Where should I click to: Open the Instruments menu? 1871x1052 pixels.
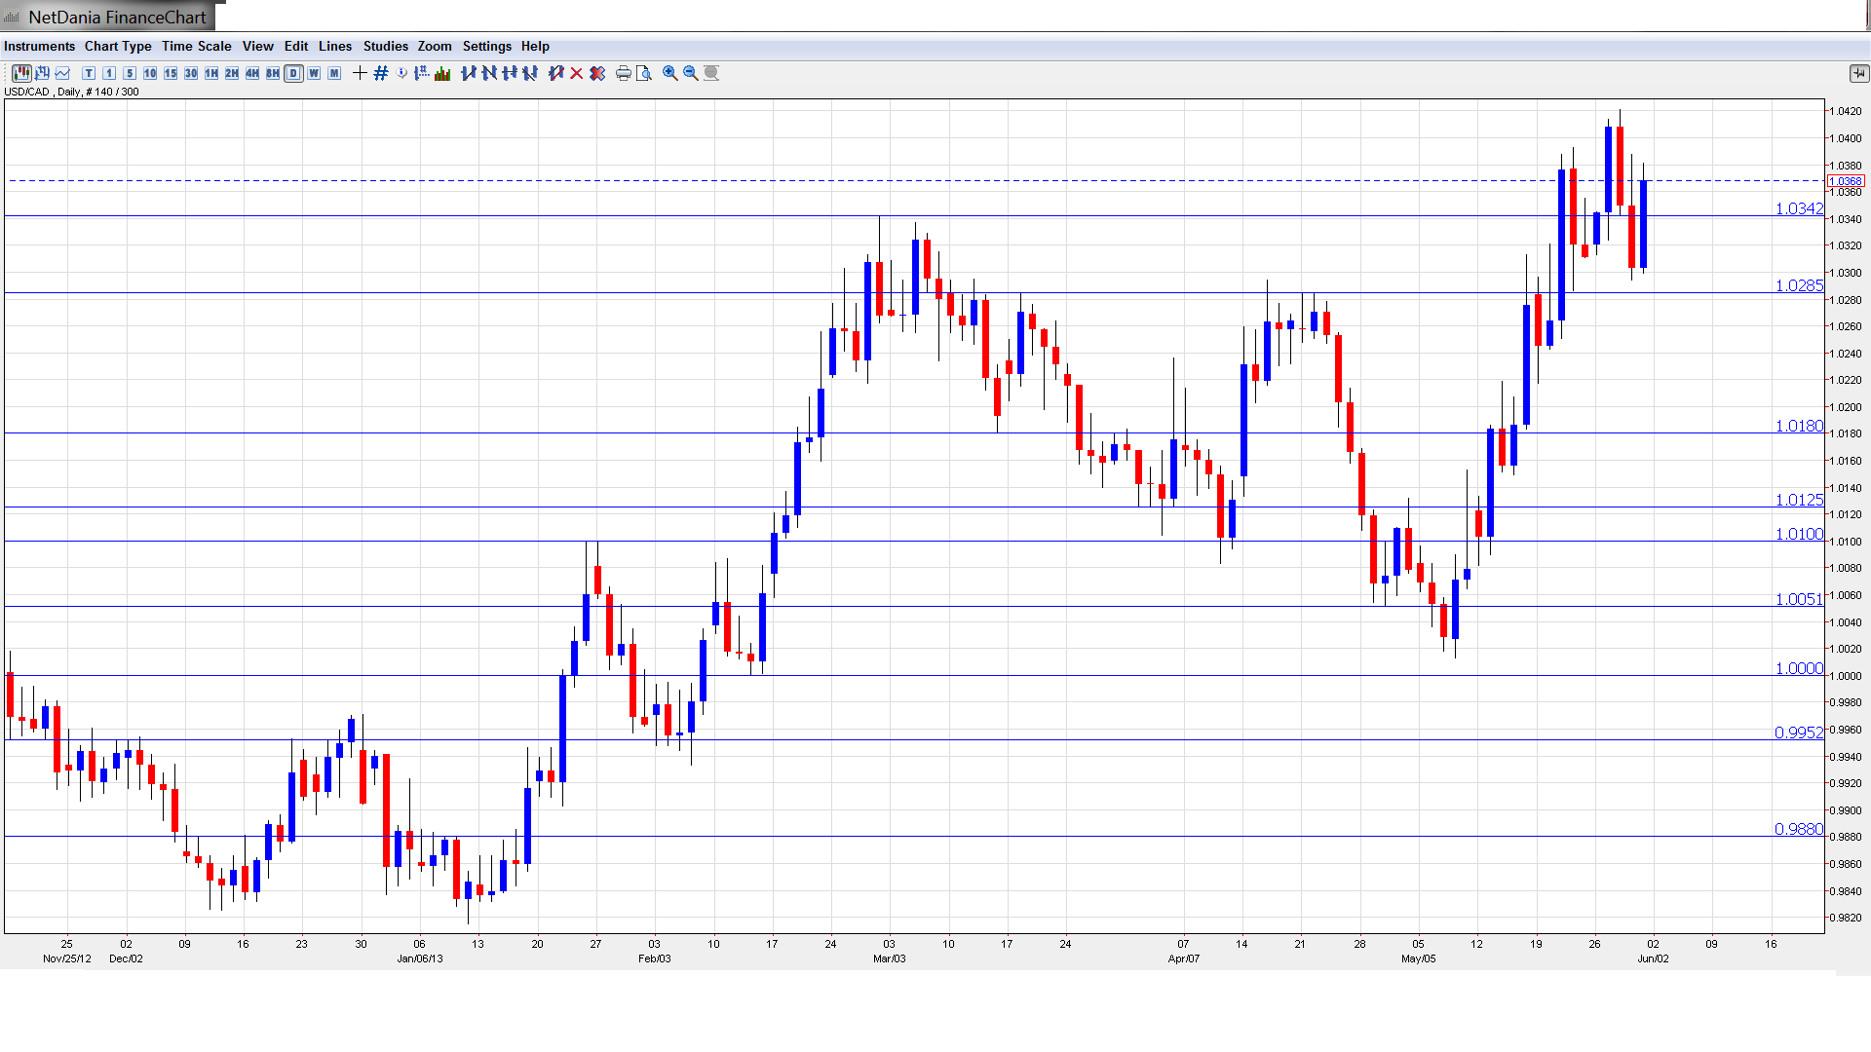point(39,46)
